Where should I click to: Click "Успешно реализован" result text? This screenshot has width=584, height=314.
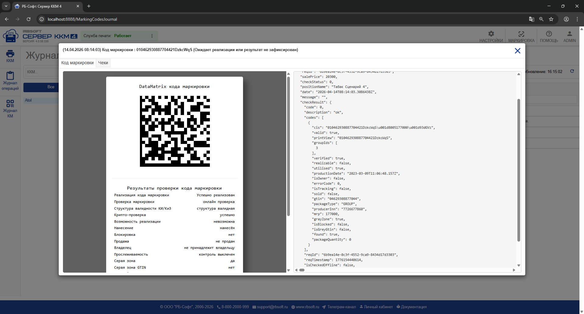216,195
